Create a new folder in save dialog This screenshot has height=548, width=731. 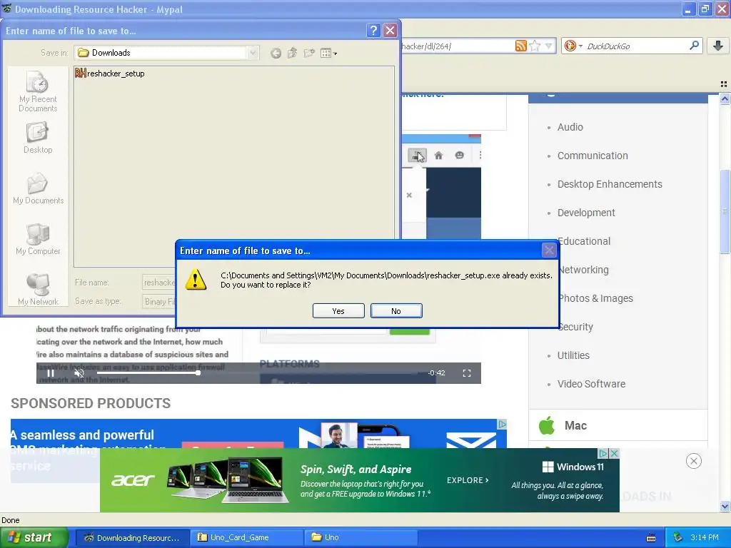coord(309,53)
